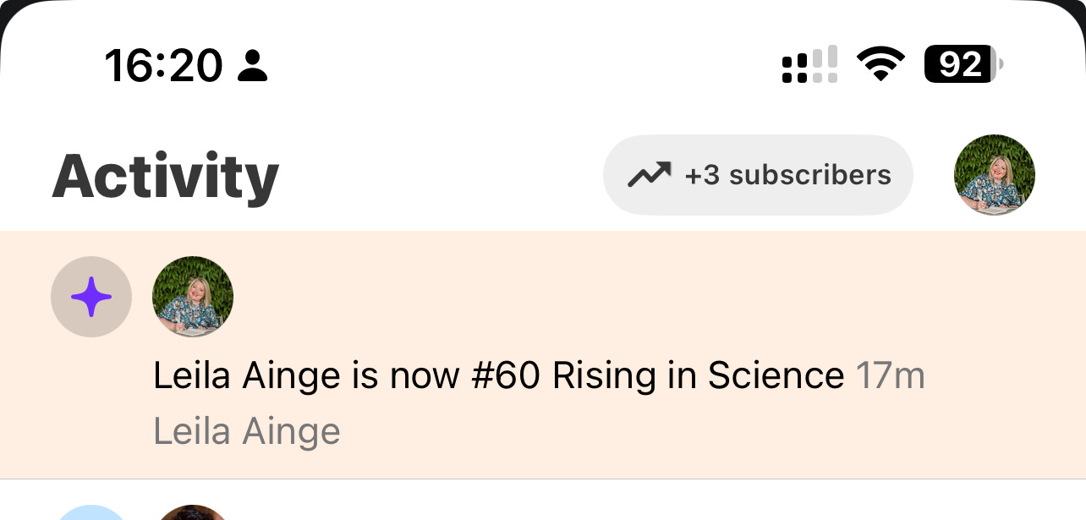Open the +3 subscribers pill

coord(758,175)
